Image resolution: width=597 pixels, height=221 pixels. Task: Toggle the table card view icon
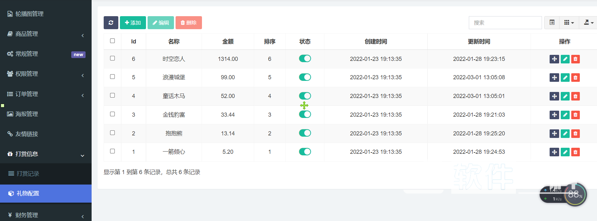[552, 23]
